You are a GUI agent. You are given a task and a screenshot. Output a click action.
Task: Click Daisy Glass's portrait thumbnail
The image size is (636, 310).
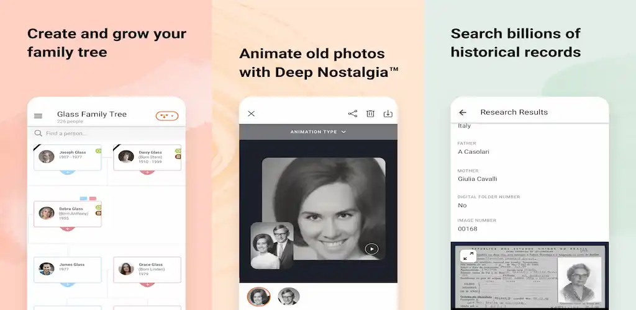(125, 156)
